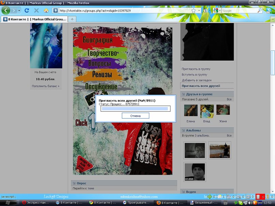This screenshot has width=275, height=206.
Task: Click the invite progress bar
Action: (x=135, y=109)
